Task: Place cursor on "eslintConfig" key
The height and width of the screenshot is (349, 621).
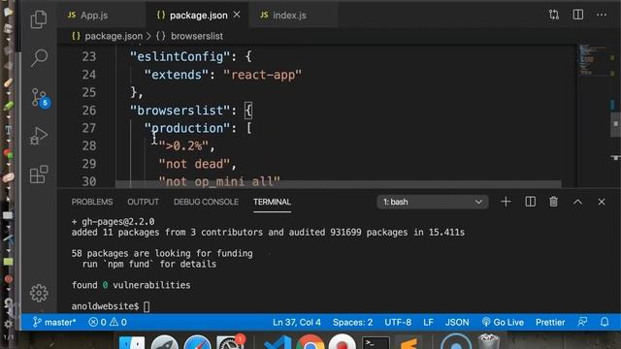Action: [180, 56]
